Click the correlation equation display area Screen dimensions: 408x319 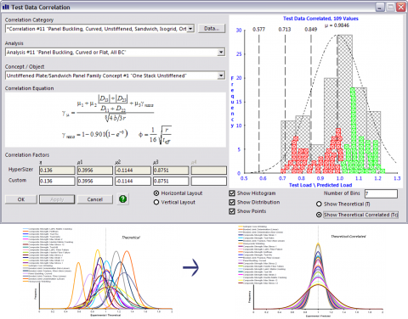point(116,120)
